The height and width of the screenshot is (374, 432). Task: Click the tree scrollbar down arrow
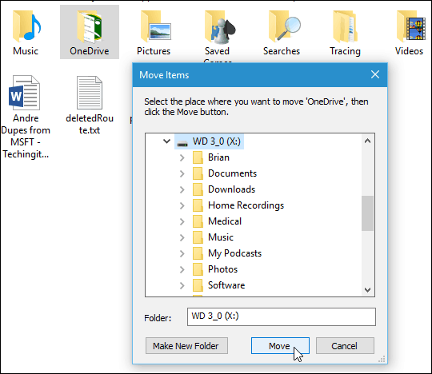[367, 289]
